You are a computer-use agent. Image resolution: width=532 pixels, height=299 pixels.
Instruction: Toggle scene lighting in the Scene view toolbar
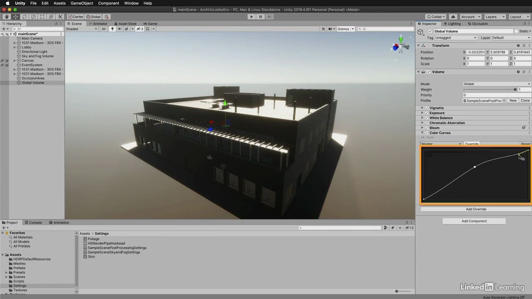pyautogui.click(x=113, y=29)
